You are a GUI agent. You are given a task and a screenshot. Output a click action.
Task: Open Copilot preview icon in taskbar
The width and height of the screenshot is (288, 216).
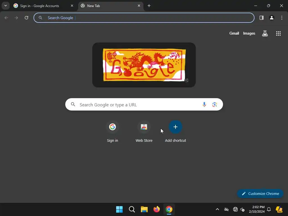pos(279,209)
